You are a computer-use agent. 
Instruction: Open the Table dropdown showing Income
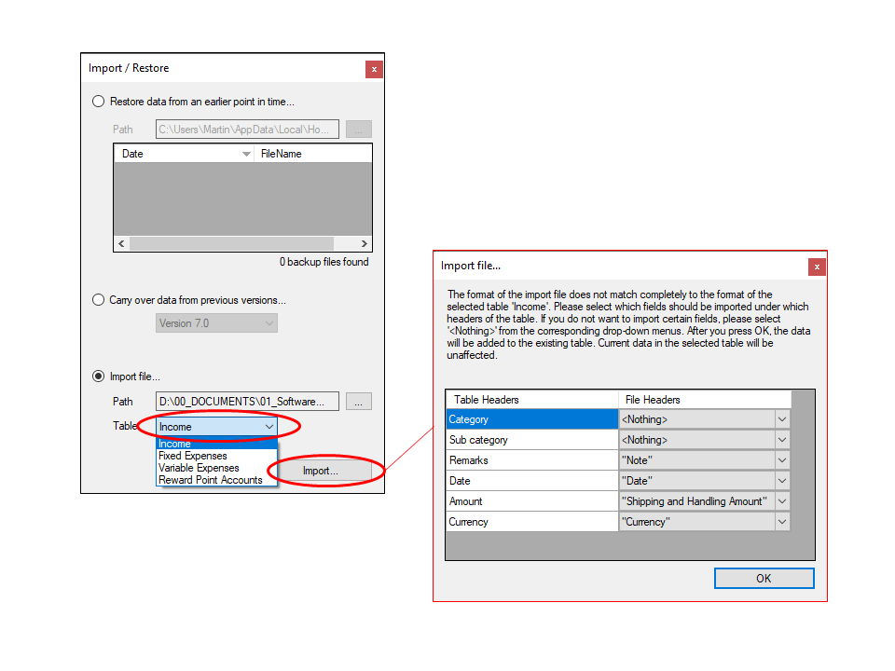point(268,427)
